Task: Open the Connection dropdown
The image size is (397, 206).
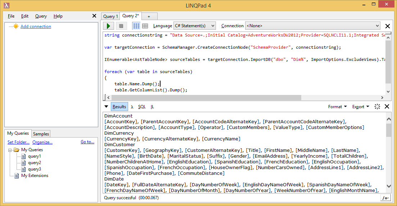Action: pos(312,26)
